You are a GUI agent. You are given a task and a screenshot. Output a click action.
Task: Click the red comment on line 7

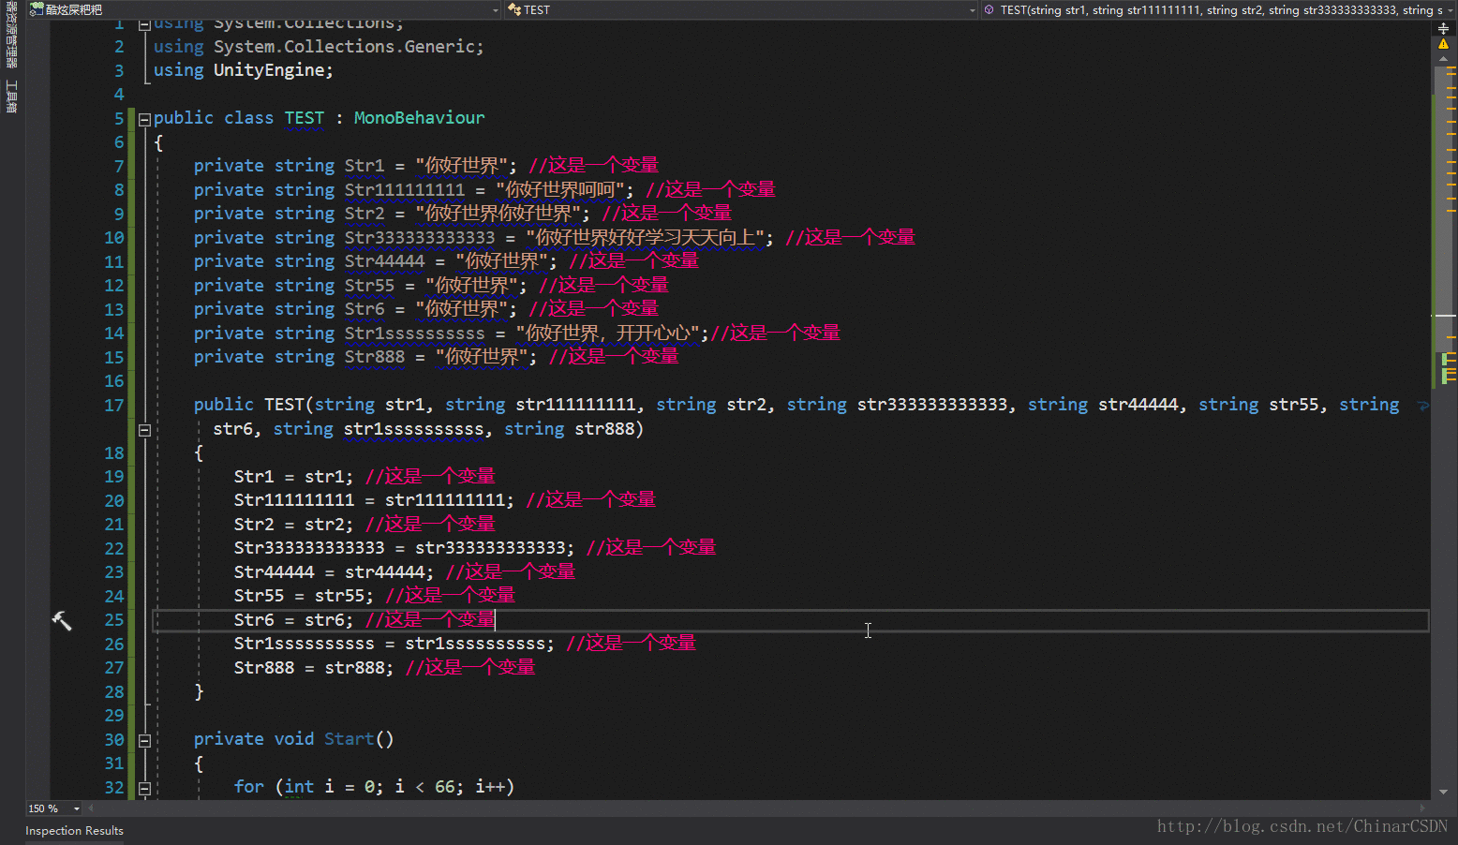pyautogui.click(x=594, y=166)
